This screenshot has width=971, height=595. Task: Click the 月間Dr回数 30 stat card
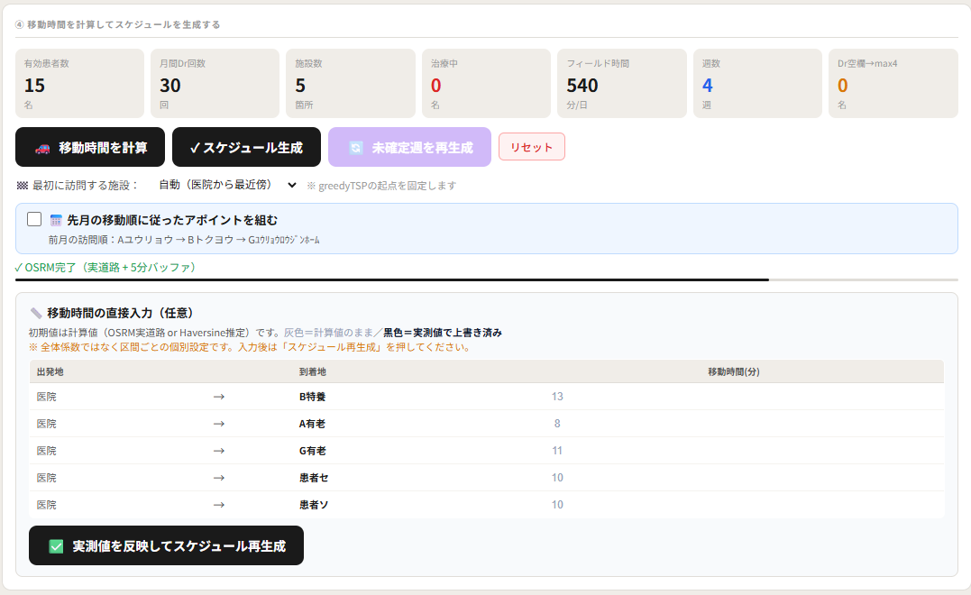click(215, 84)
